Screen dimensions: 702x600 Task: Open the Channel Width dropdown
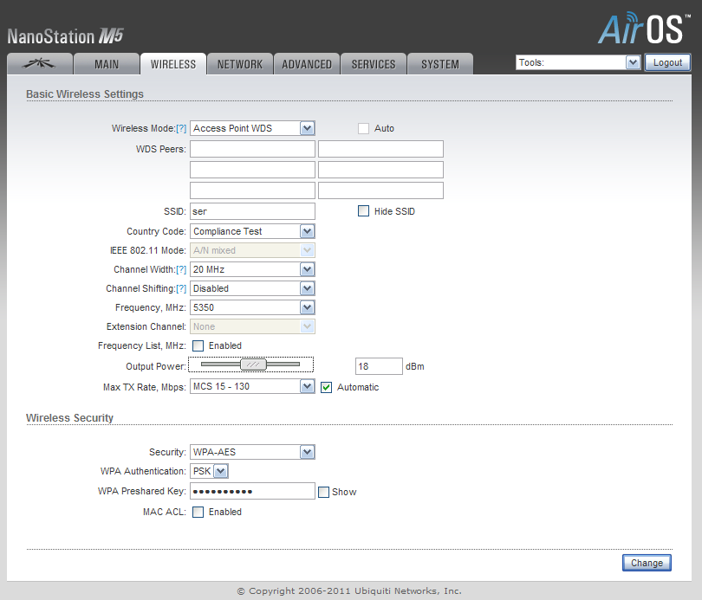252,269
